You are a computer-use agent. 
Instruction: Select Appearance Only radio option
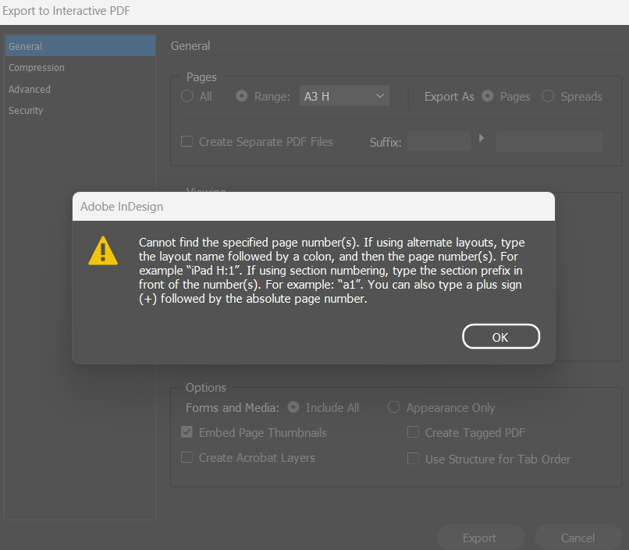[x=394, y=407]
